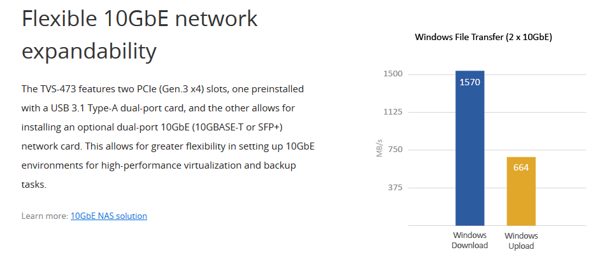Click the Windows Upload axis label
This screenshot has height=266, width=600.
521,241
